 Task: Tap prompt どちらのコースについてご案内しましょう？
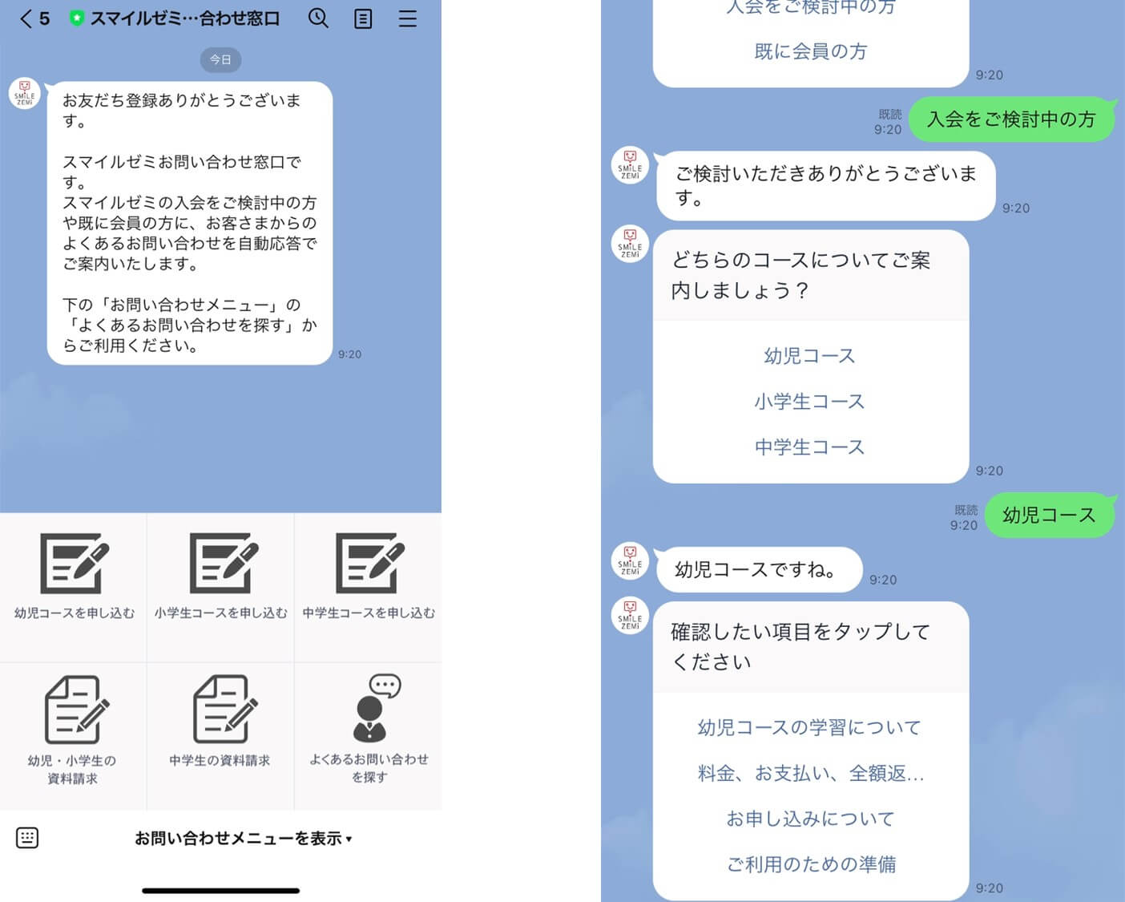(801, 275)
